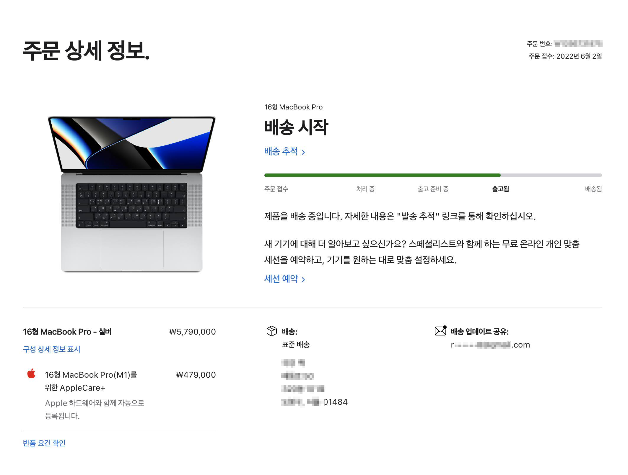628x475 pixels.
Task: Click the green shipping progress bar
Action: pyautogui.click(x=382, y=175)
